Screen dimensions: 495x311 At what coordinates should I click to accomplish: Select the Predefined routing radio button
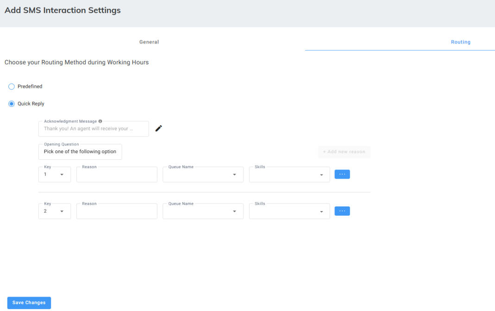click(x=12, y=87)
